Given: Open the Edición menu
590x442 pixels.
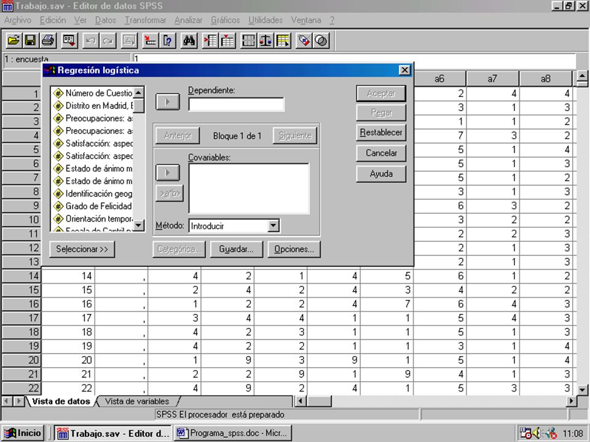Looking at the screenshot, I should [x=53, y=20].
